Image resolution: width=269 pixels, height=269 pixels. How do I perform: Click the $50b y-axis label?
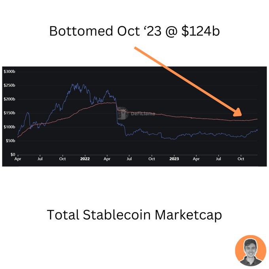pos(10,141)
